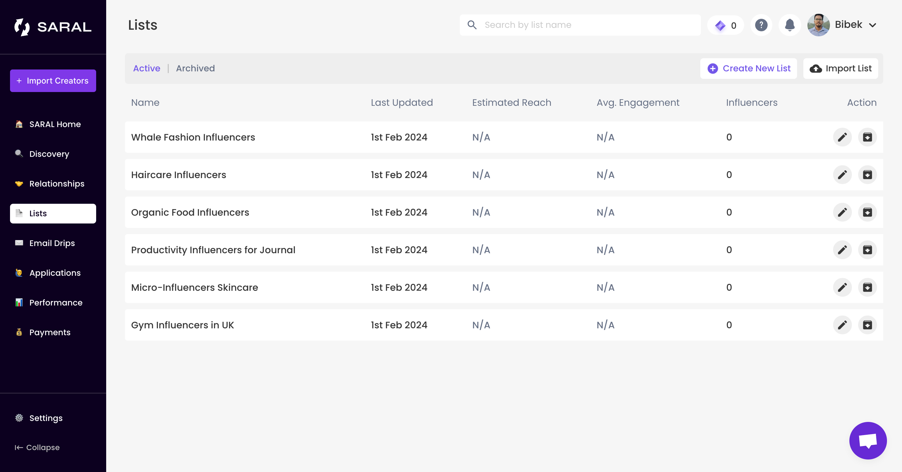Collapse the sidebar navigation
The image size is (902, 472).
click(x=37, y=448)
